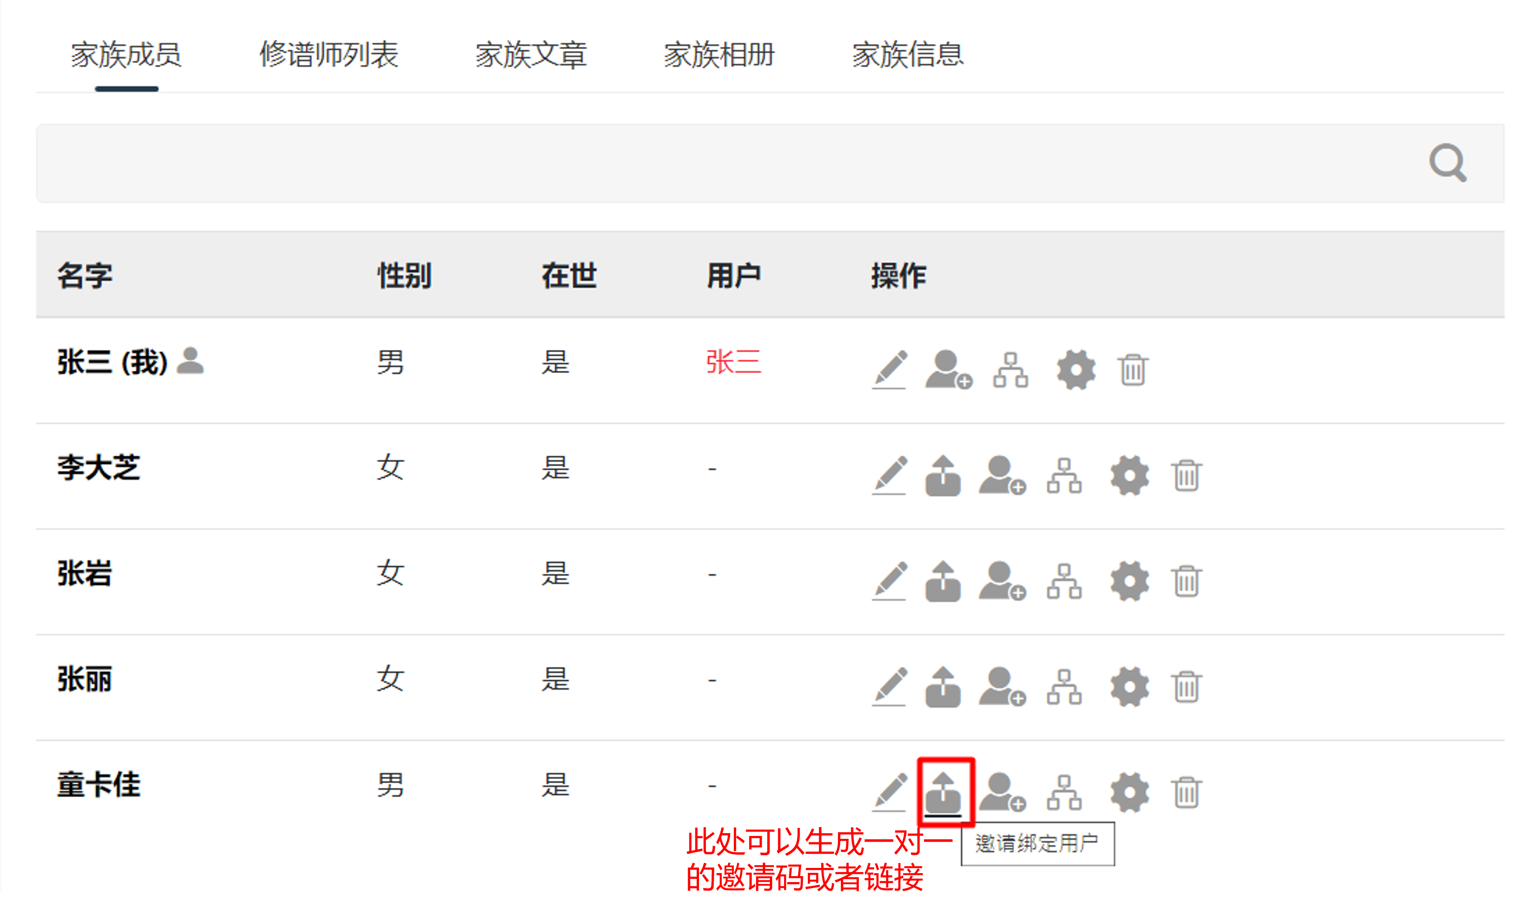Image resolution: width=1538 pixels, height=912 pixels.
Task: Switch to the 家族信息 tab
Action: pos(908,55)
